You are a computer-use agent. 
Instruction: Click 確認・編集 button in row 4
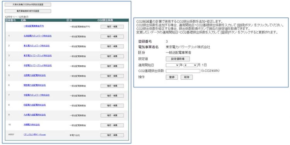coord(112,66)
